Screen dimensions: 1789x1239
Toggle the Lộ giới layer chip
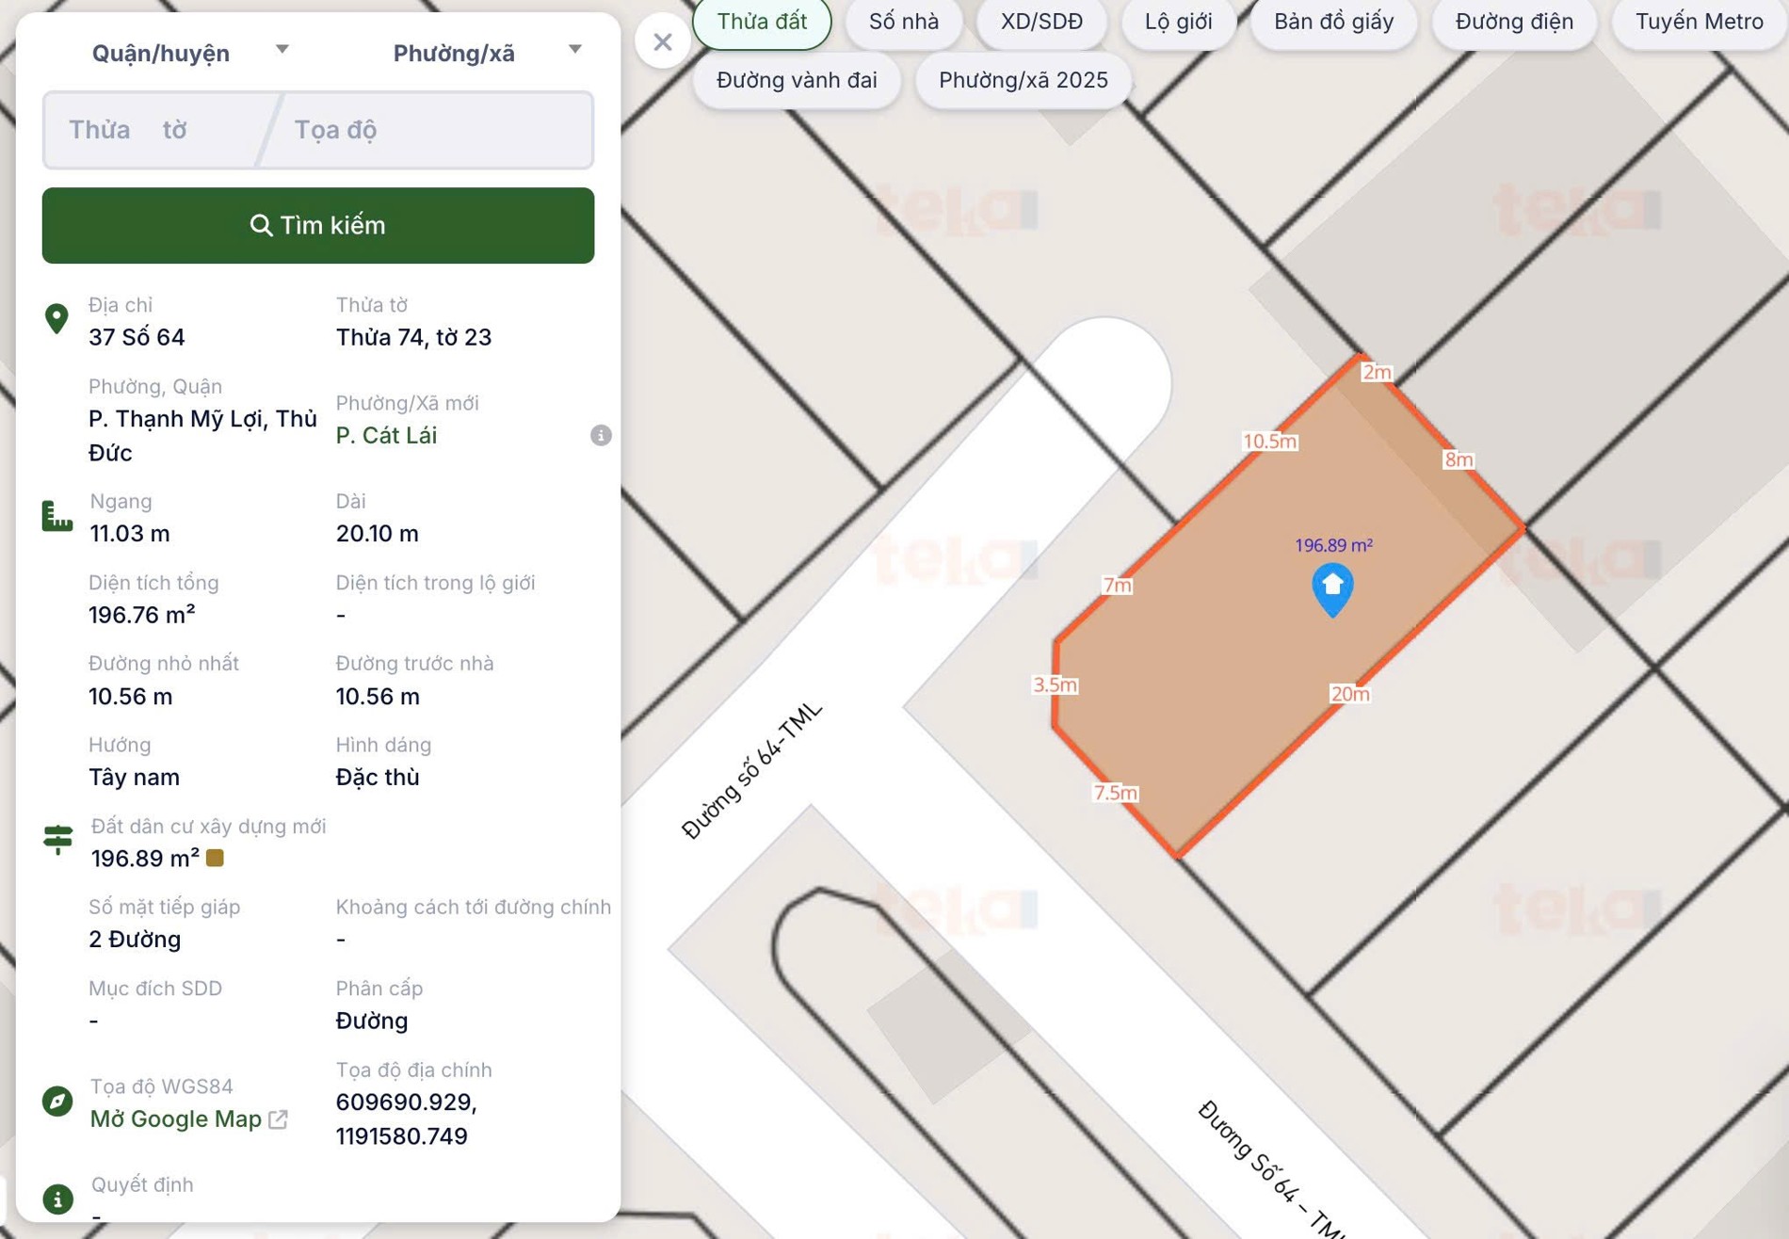[x=1178, y=22]
